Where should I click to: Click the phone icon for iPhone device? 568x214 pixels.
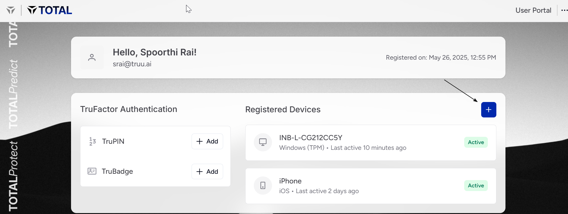coord(263,186)
